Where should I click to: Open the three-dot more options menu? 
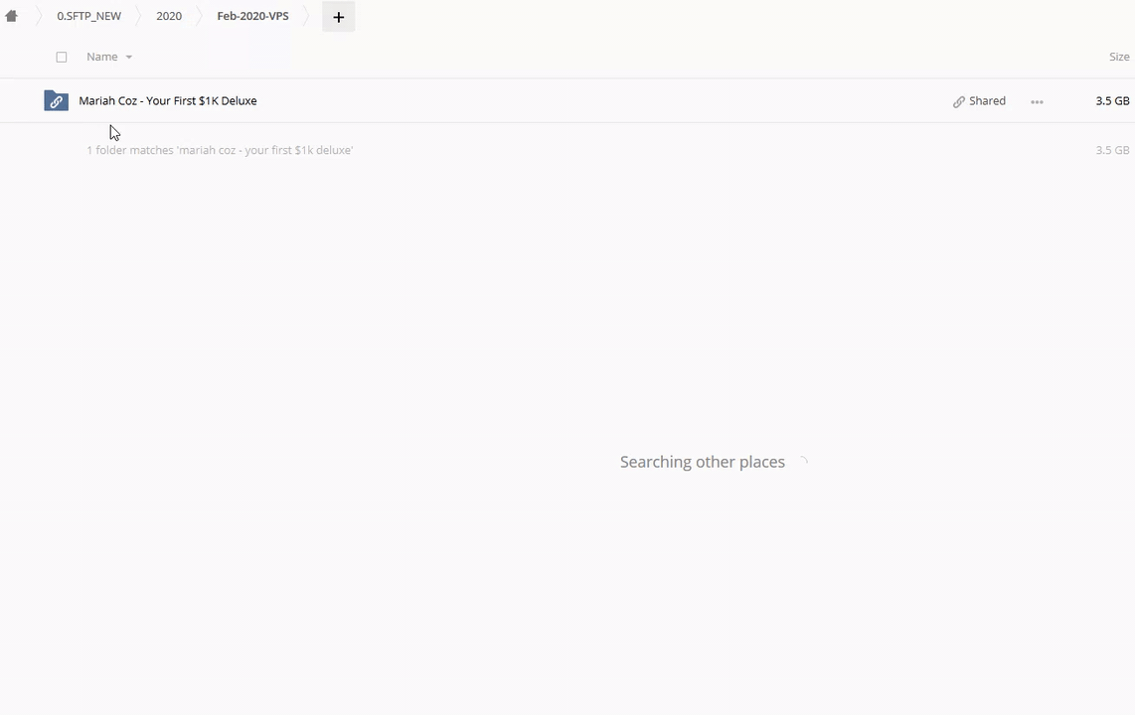click(x=1037, y=101)
